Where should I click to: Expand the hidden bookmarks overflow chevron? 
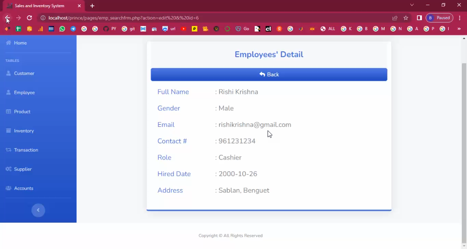[459, 29]
